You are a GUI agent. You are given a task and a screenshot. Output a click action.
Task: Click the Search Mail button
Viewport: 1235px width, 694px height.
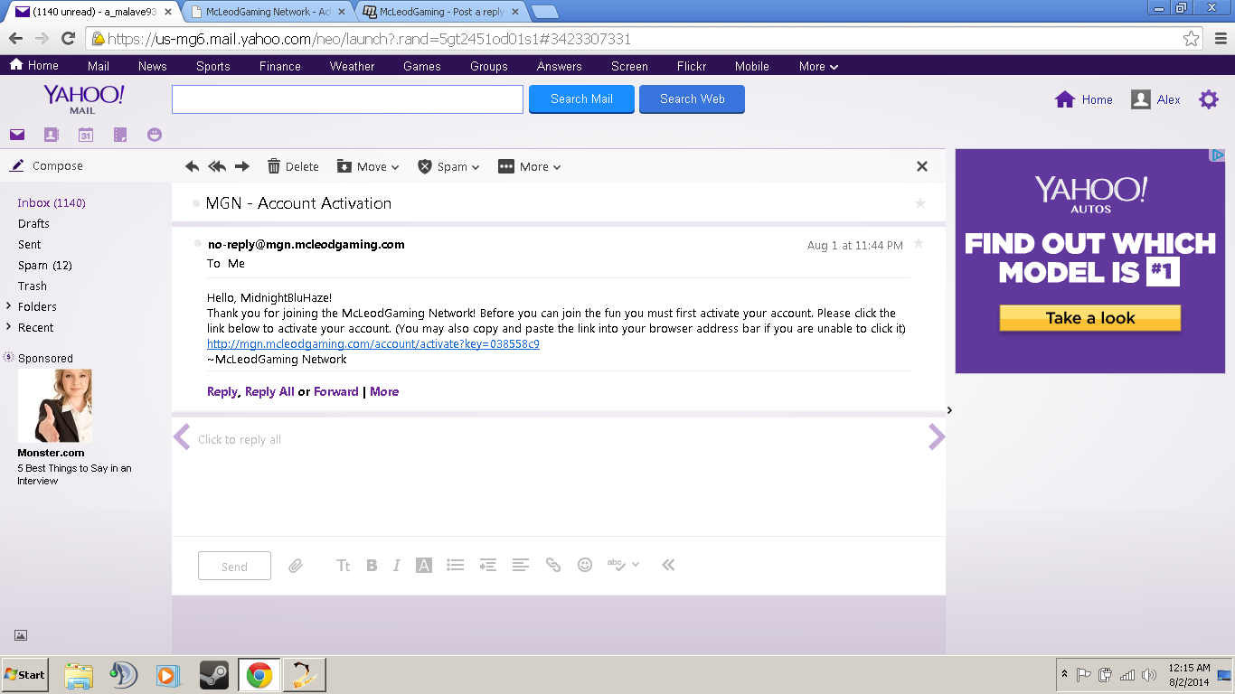point(581,99)
